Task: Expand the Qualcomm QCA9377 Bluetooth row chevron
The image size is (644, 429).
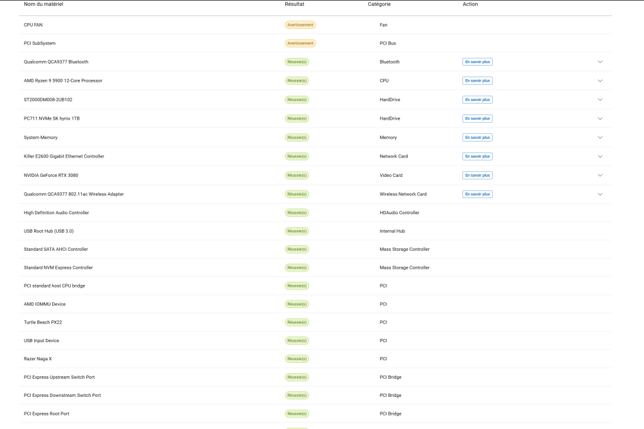Action: pyautogui.click(x=600, y=62)
